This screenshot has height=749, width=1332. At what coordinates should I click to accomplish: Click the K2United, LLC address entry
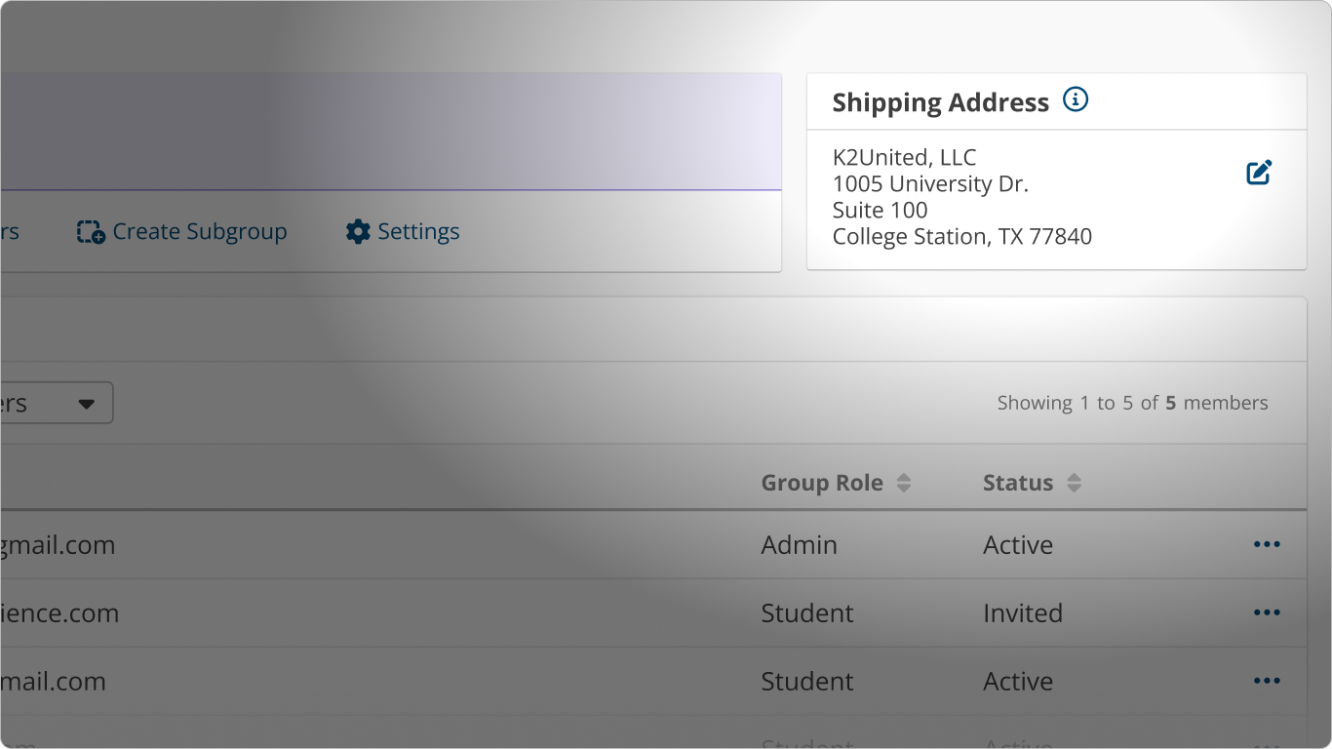tap(904, 157)
